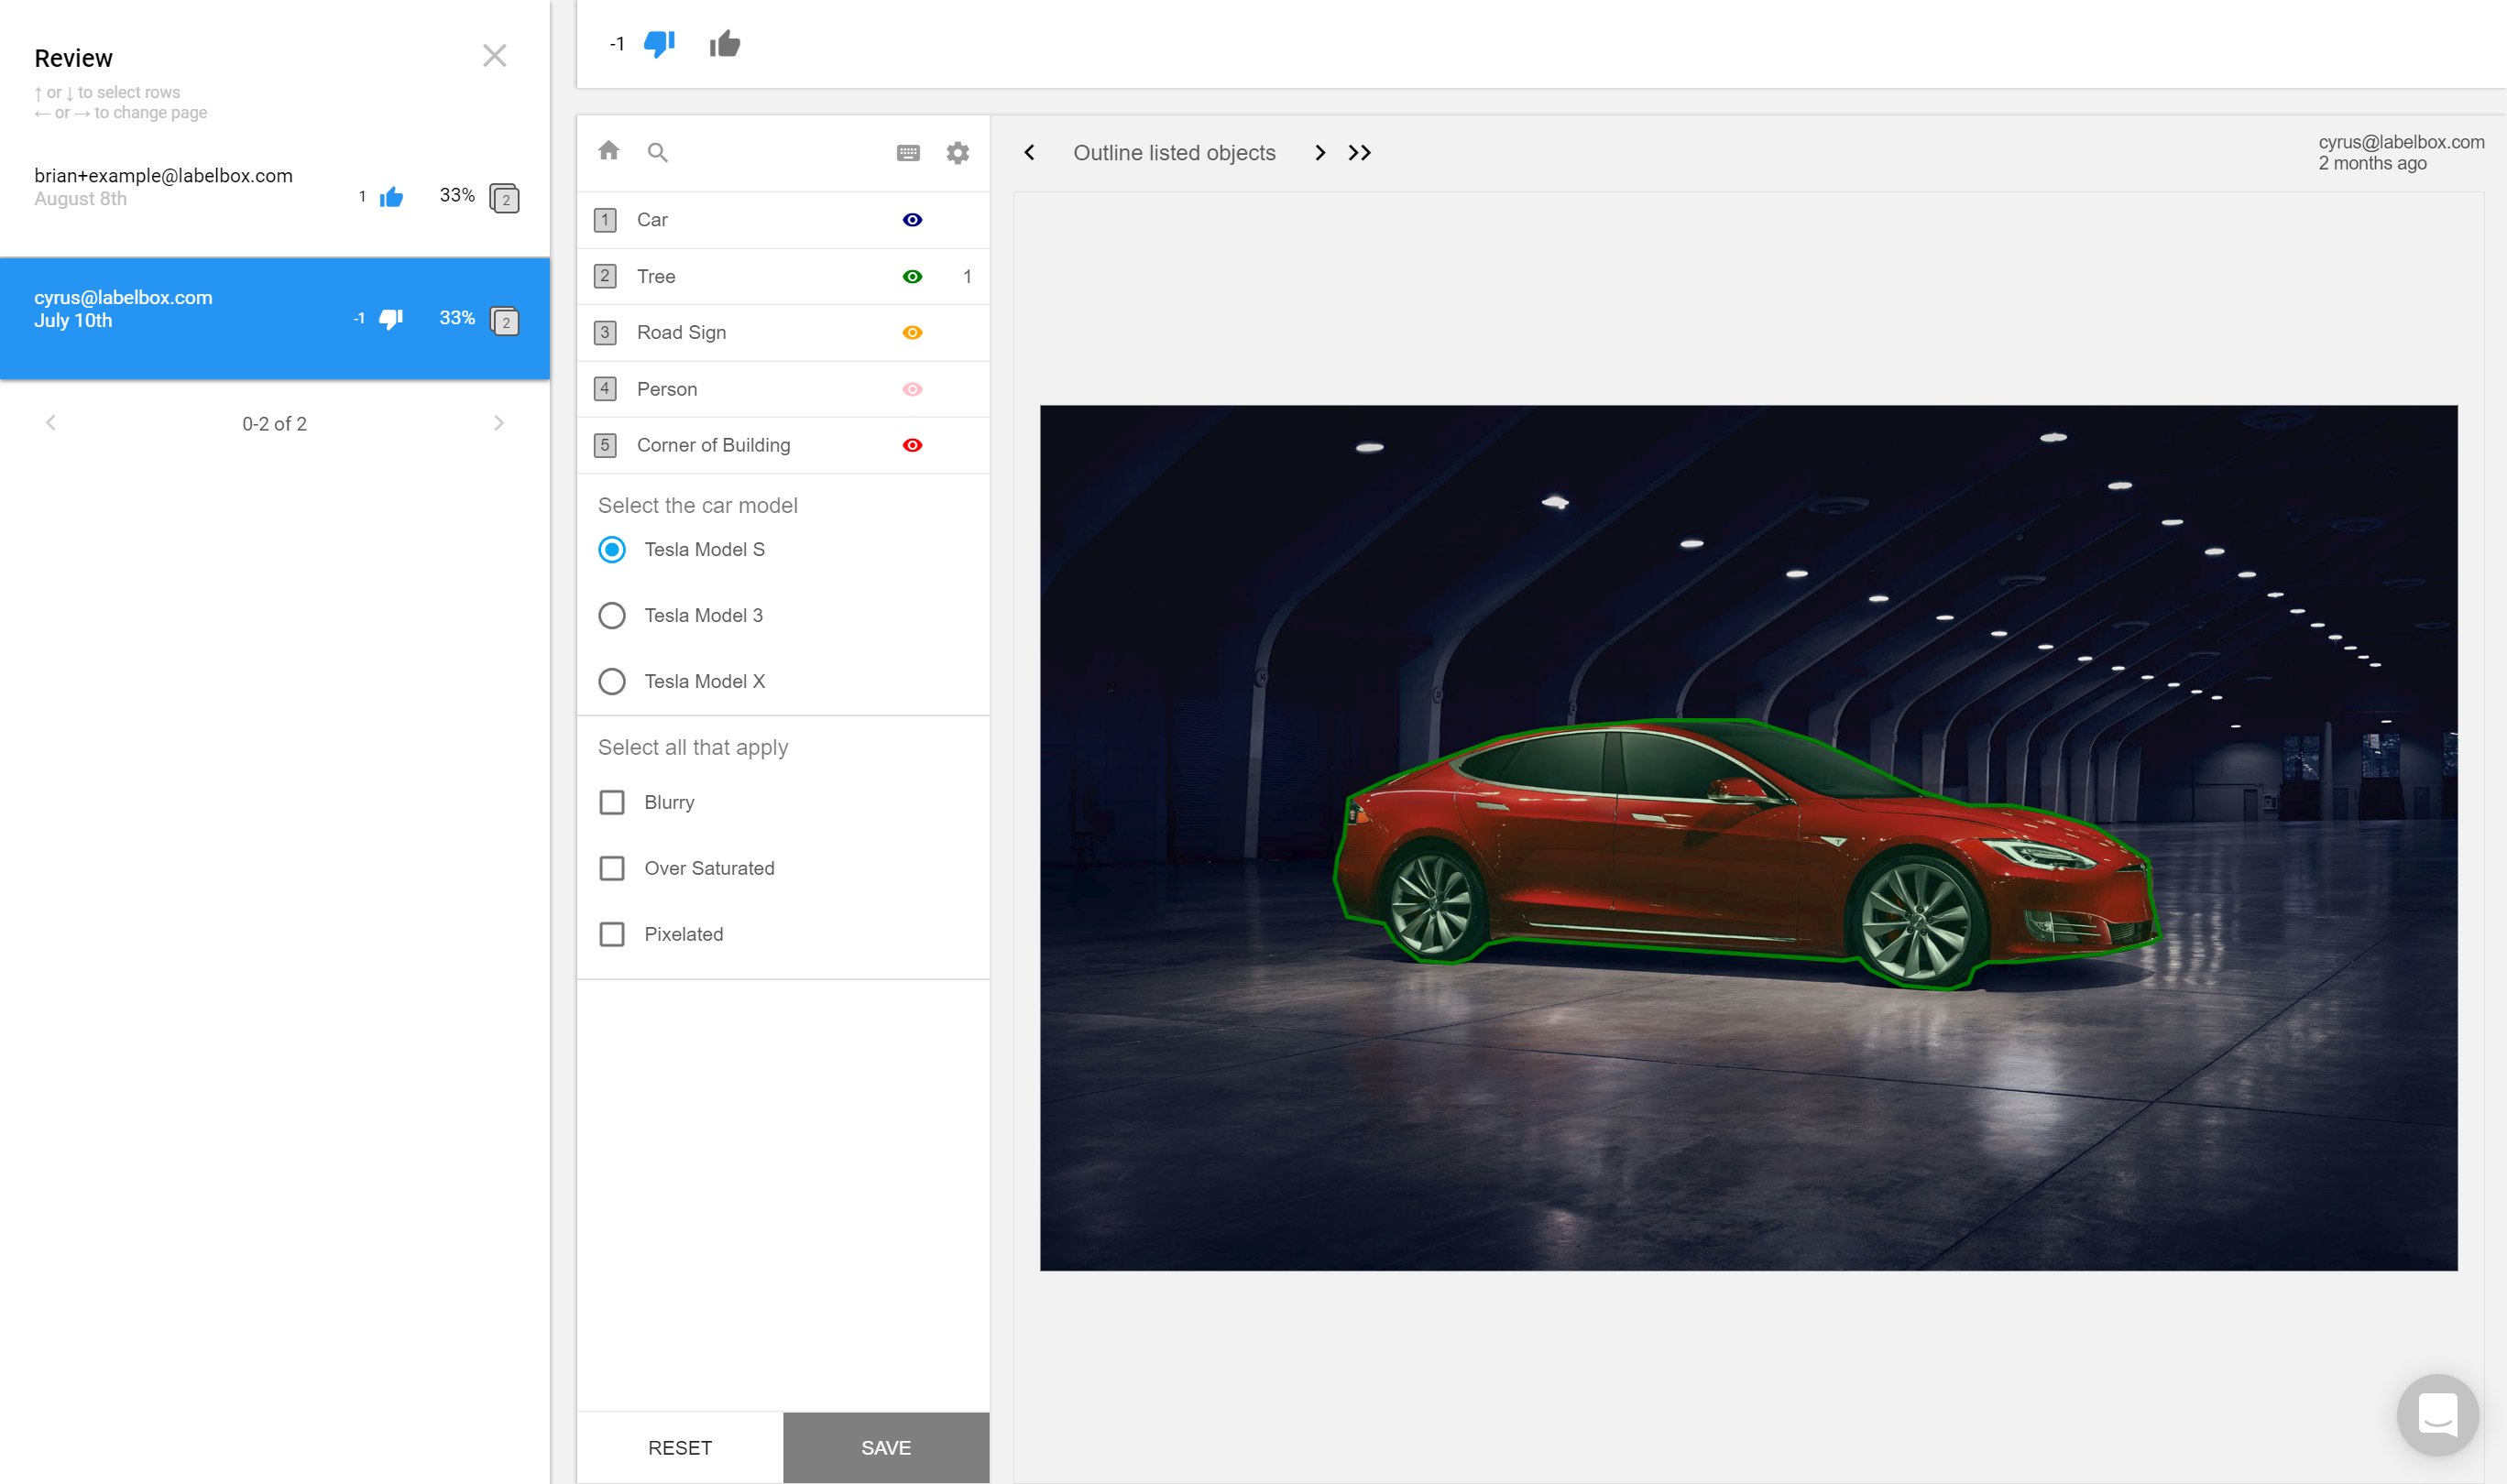This screenshot has height=1484, width=2507.
Task: Click the Outline listed objects title
Action: [x=1174, y=153]
